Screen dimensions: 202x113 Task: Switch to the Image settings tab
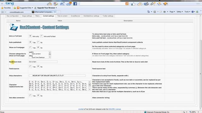pyautogui.click(x=27, y=16)
